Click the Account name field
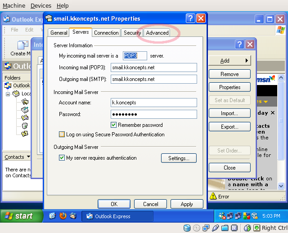The height and width of the screenshot is (233, 288). click(x=154, y=103)
